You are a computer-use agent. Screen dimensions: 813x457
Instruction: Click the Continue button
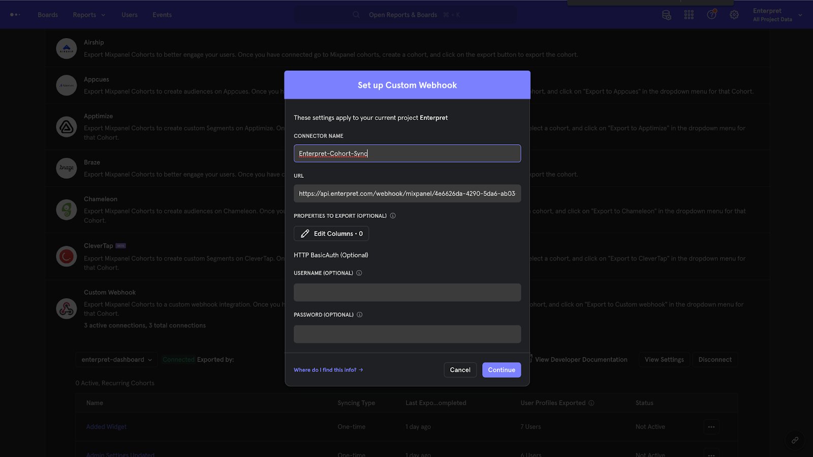pos(502,370)
